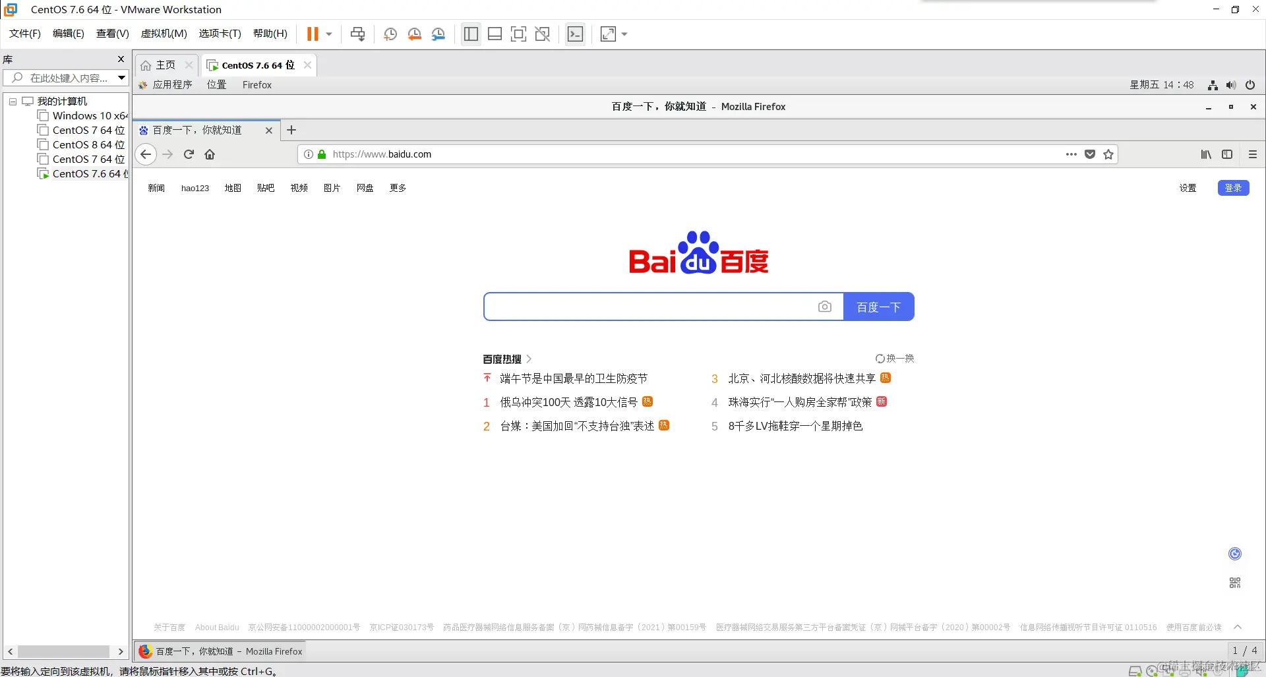Open the 文件(F) menu
The height and width of the screenshot is (677, 1266).
tap(25, 34)
